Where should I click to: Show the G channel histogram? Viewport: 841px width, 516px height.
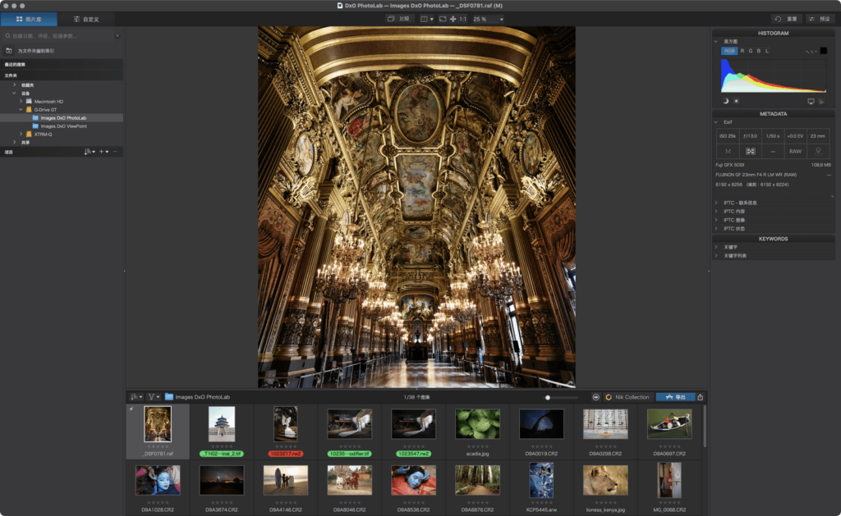[751, 51]
